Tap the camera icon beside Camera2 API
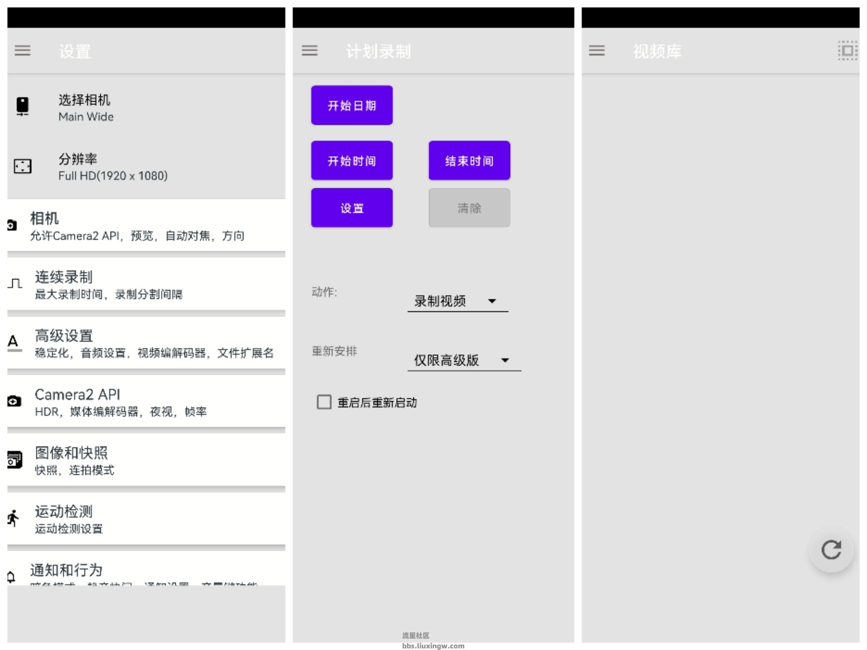Screen dimensions: 867x650 (x=14, y=401)
